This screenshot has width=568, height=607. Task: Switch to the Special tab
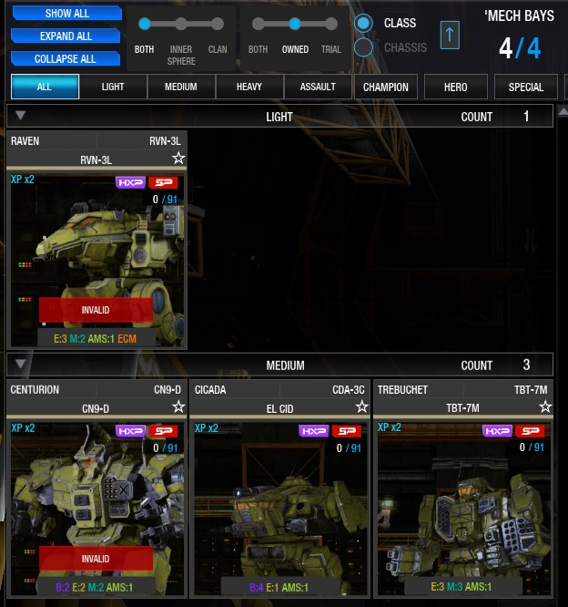526,87
